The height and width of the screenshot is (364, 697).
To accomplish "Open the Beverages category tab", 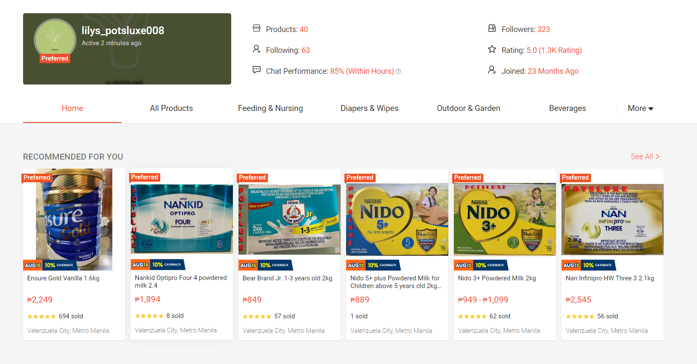I will [x=567, y=108].
